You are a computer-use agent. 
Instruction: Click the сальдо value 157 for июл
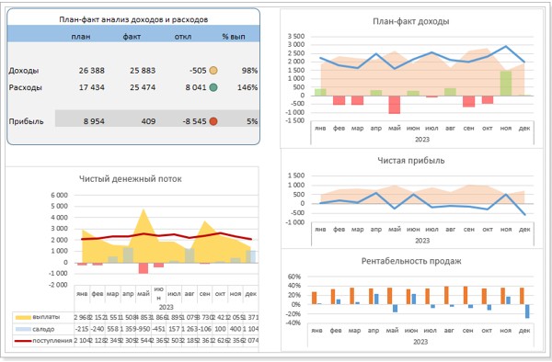(x=174, y=329)
